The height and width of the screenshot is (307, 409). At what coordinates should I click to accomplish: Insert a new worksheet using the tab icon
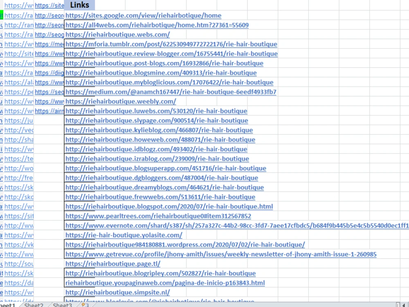85,305
